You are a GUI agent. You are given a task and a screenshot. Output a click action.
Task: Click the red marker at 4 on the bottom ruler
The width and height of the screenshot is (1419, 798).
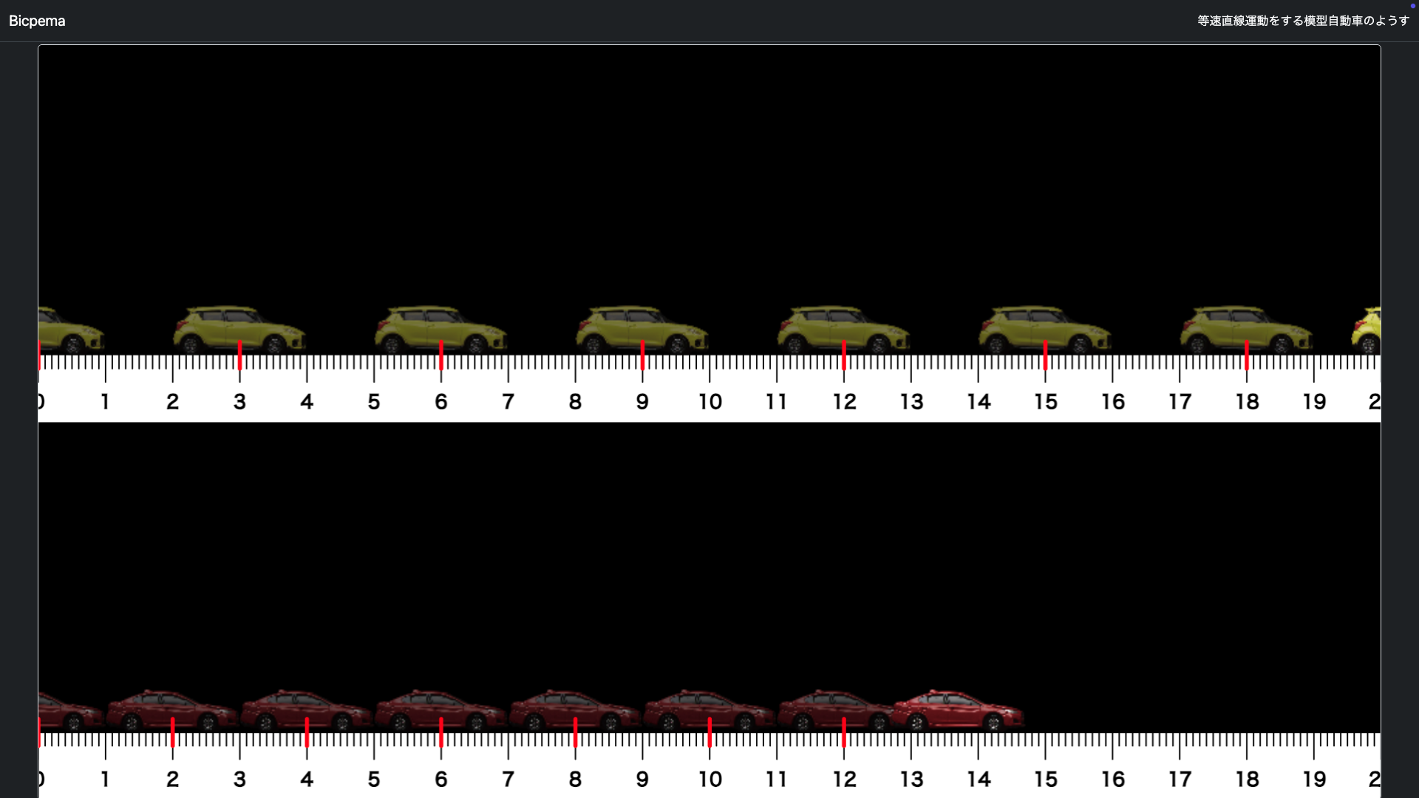pos(307,732)
